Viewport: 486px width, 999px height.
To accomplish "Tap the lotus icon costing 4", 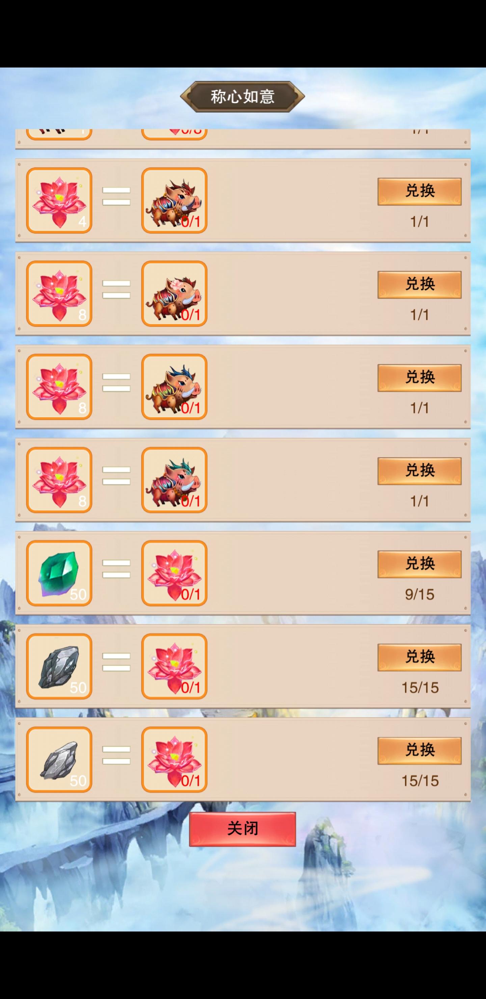I will [x=59, y=200].
